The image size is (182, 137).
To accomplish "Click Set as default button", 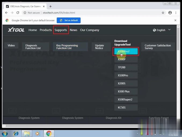I will coord(69,20).
